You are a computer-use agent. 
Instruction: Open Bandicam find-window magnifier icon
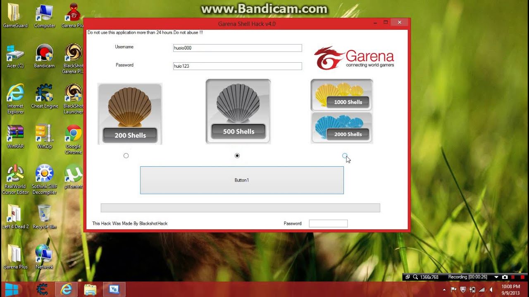[415, 277]
